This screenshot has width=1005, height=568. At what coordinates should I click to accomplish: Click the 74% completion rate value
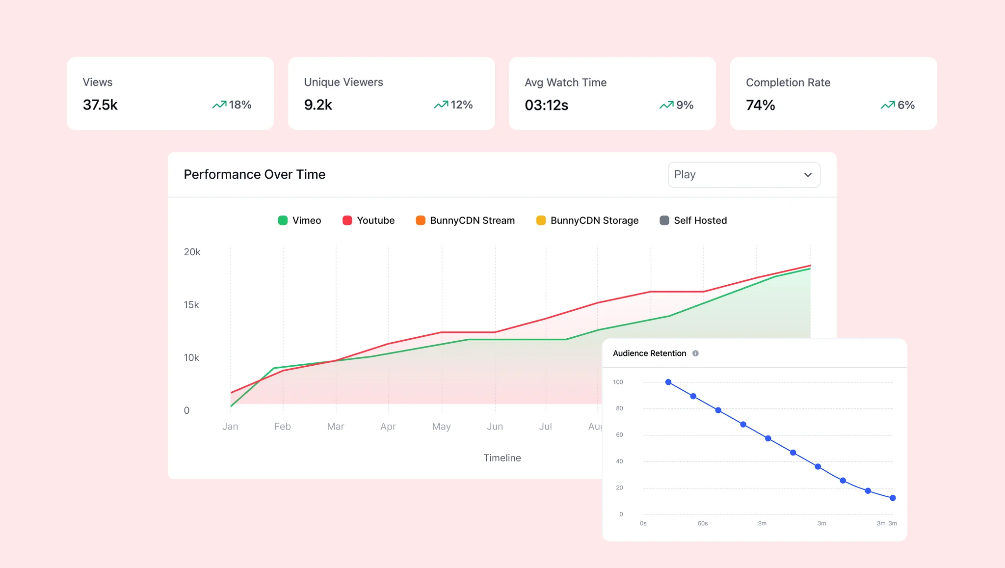coord(760,105)
